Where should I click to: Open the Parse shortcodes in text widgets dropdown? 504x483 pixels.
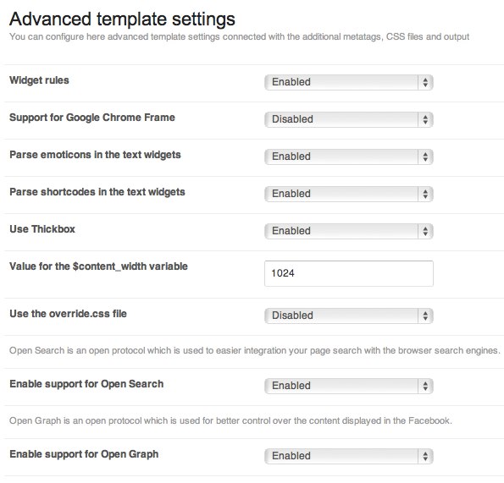(x=349, y=194)
